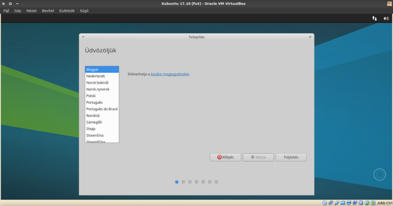Select Português do Brasil language
Screen dimensions: 393x206
pyautogui.click(x=102, y=109)
